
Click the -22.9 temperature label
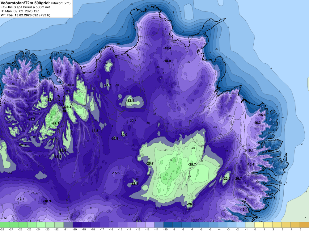[x=226, y=178]
